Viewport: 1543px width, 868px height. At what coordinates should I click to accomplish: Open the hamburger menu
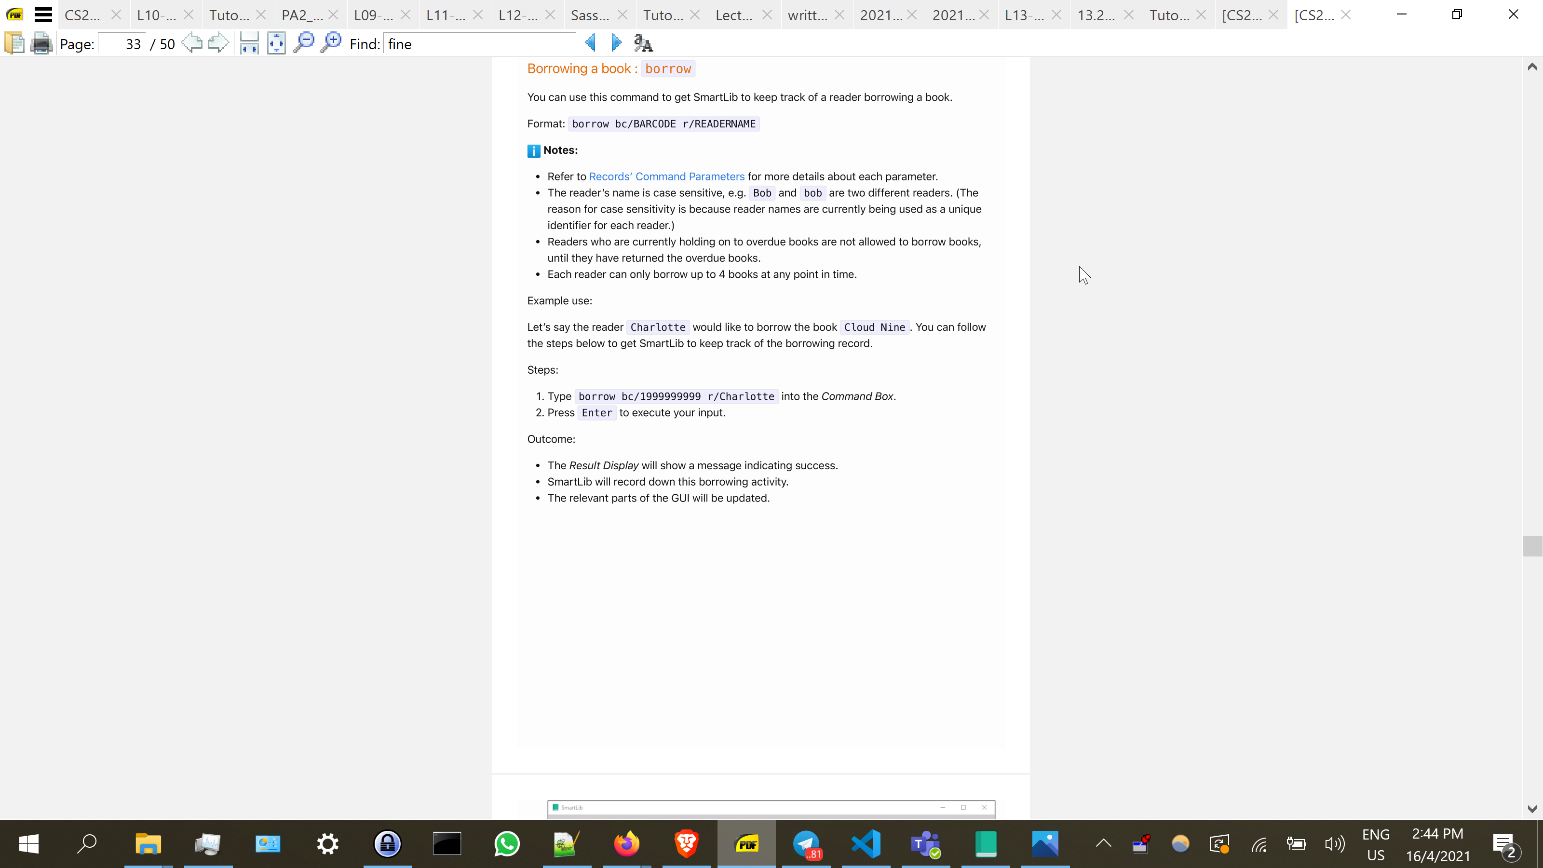[43, 14]
